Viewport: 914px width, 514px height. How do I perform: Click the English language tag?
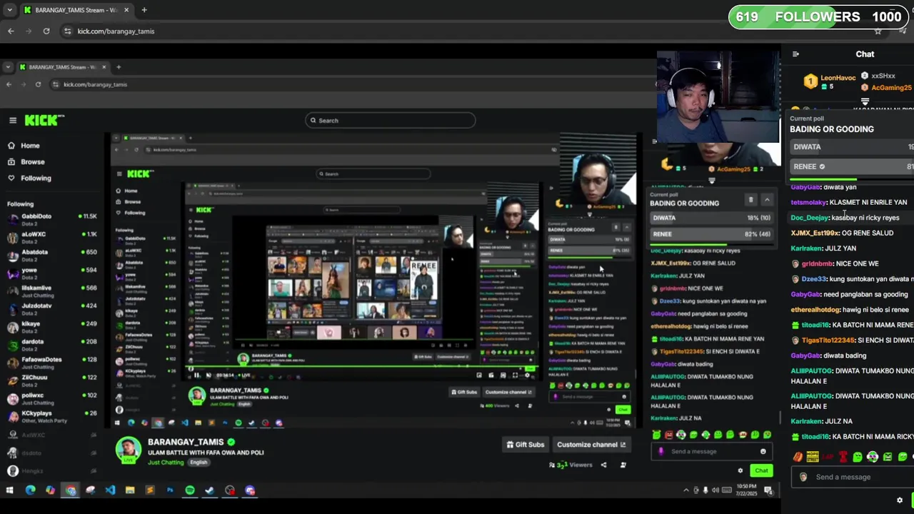pos(199,463)
